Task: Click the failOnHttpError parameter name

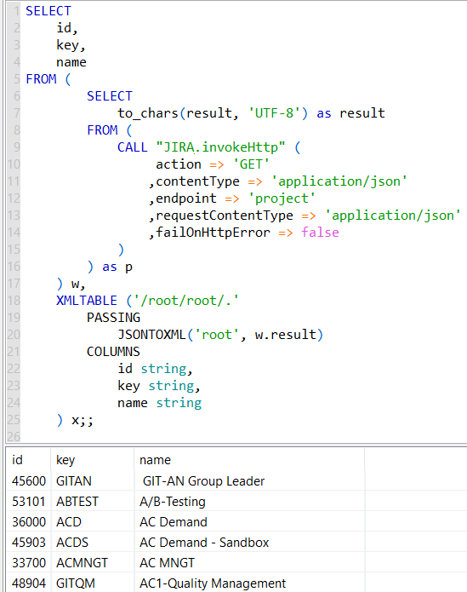Action: pyautogui.click(x=213, y=233)
